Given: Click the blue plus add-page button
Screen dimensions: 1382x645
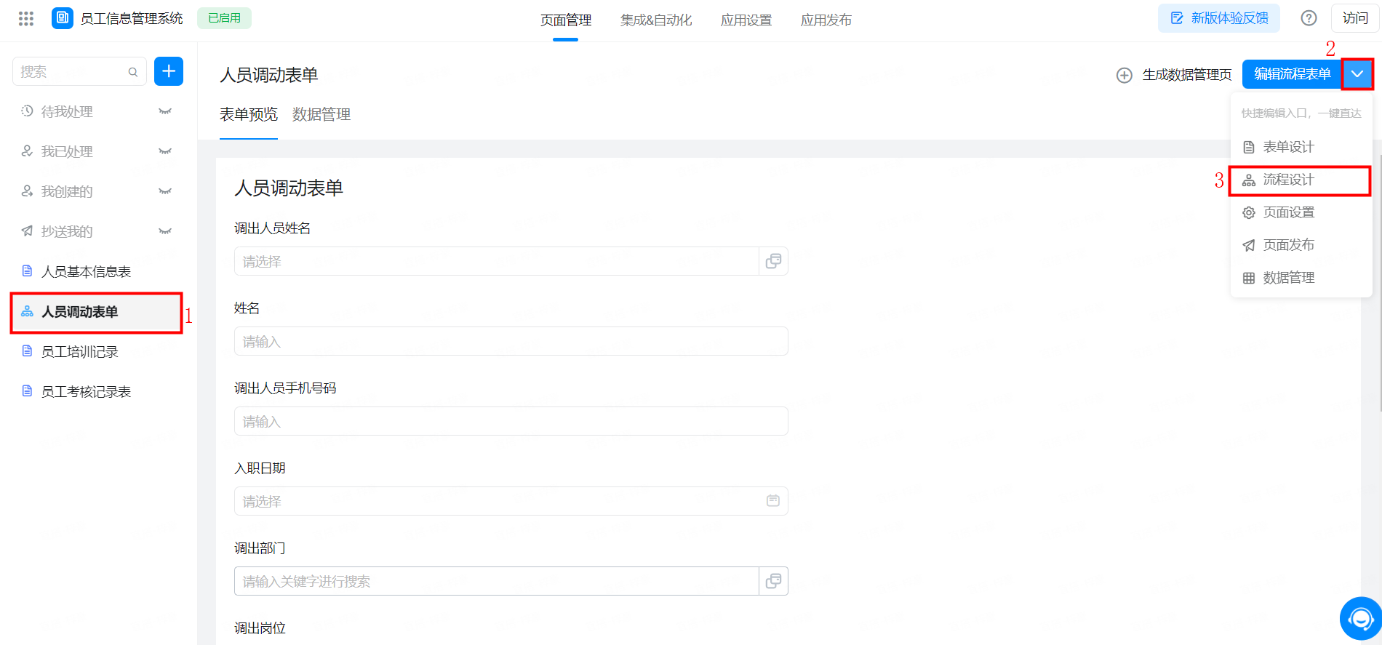Looking at the screenshot, I should pyautogui.click(x=169, y=71).
